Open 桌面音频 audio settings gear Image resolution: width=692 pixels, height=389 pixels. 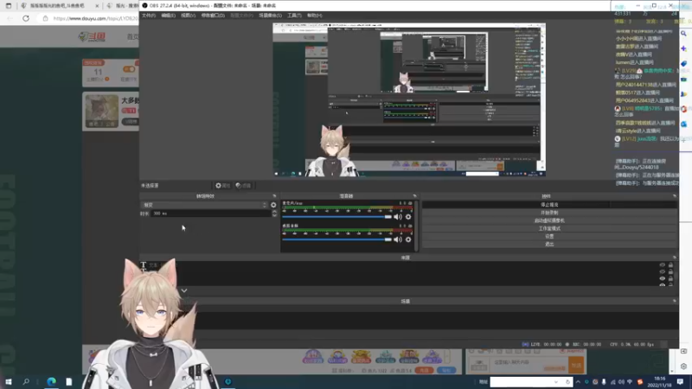pyautogui.click(x=408, y=239)
